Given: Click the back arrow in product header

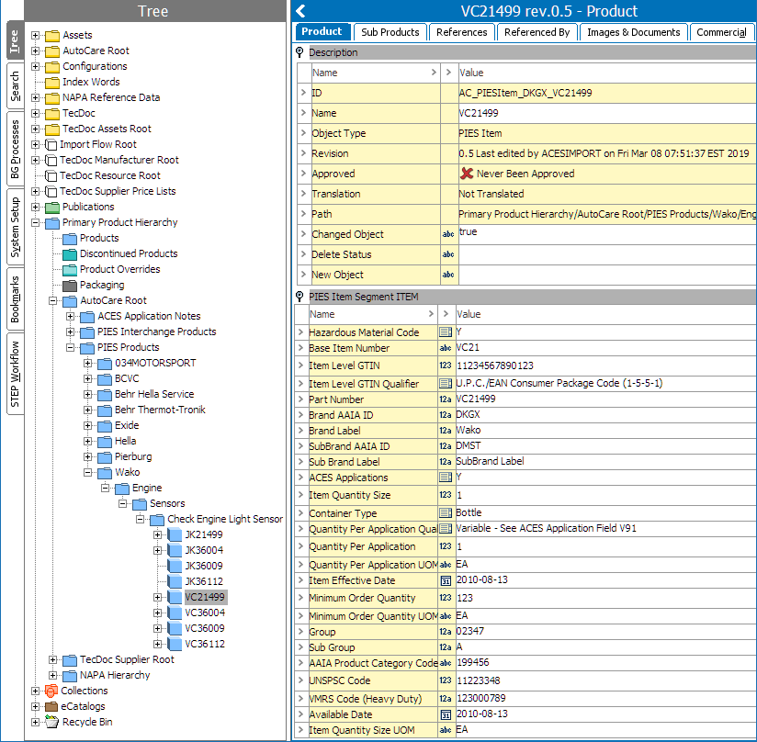Looking at the screenshot, I should 300,11.
